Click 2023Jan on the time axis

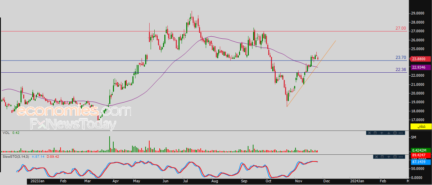(x=37, y=181)
